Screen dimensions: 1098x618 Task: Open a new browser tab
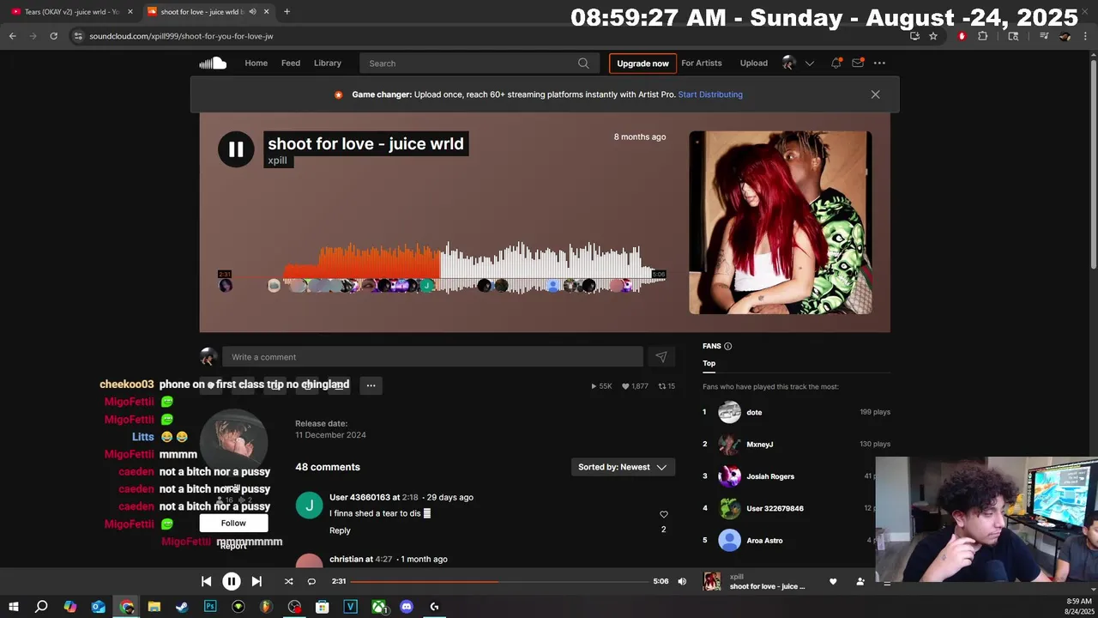point(287,12)
